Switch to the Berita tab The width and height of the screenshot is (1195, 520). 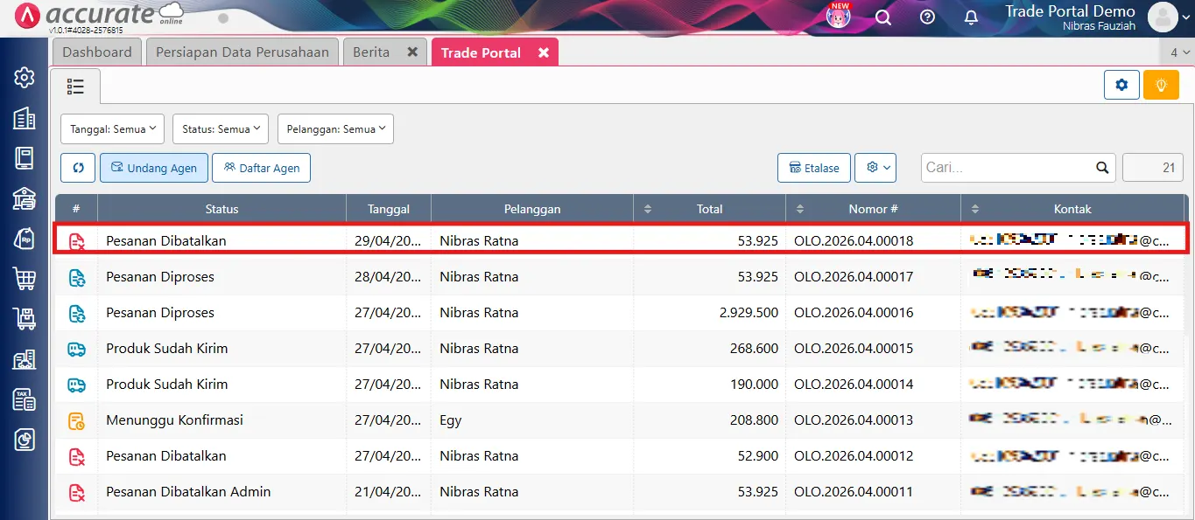pyautogui.click(x=371, y=52)
